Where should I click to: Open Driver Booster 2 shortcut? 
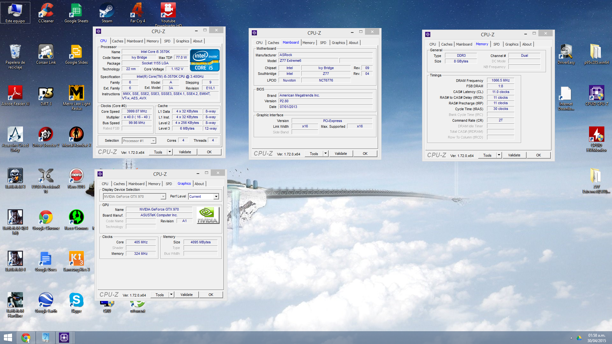pyautogui.click(x=46, y=137)
